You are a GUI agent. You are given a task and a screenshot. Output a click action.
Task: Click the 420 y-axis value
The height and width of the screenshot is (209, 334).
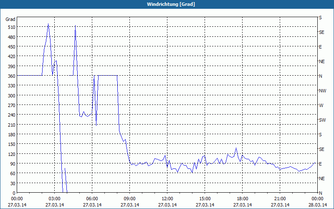(11, 56)
